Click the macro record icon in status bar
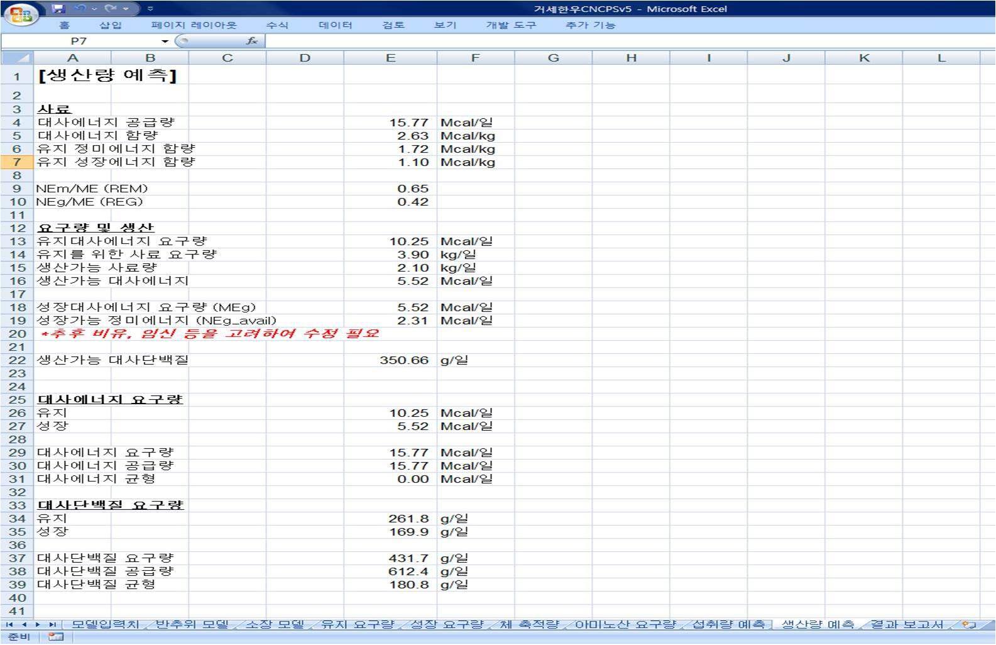The height and width of the screenshot is (645, 996). pos(56,637)
